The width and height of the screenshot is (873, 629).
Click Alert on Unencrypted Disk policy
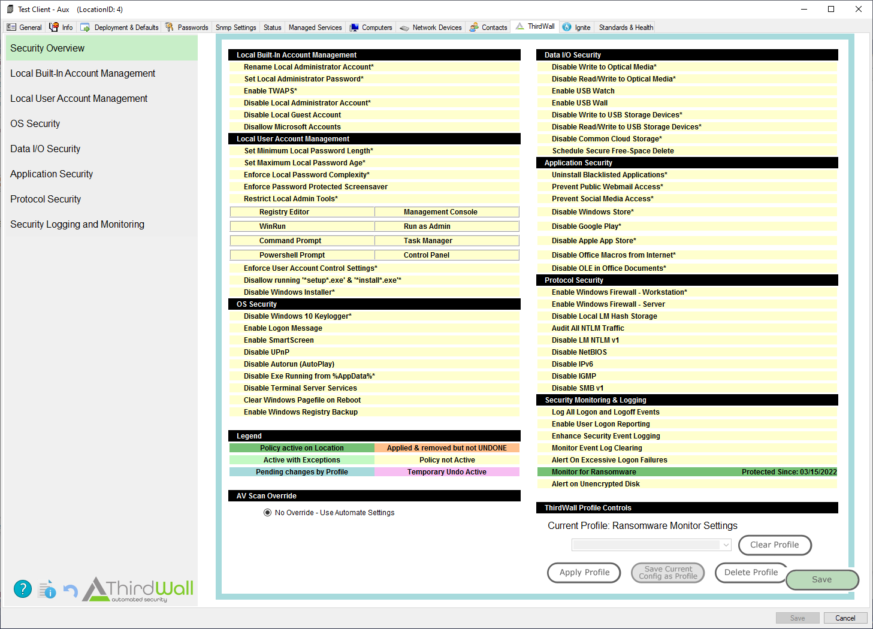(x=687, y=483)
